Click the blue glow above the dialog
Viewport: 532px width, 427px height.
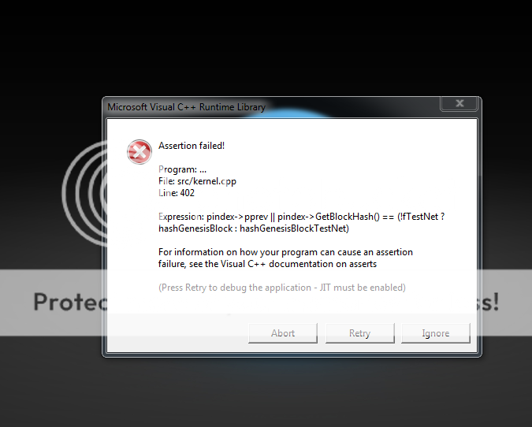288,113
